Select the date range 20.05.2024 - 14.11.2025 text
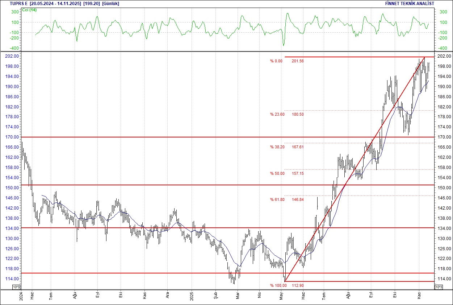The height and width of the screenshot is (305, 453). pos(55,4)
